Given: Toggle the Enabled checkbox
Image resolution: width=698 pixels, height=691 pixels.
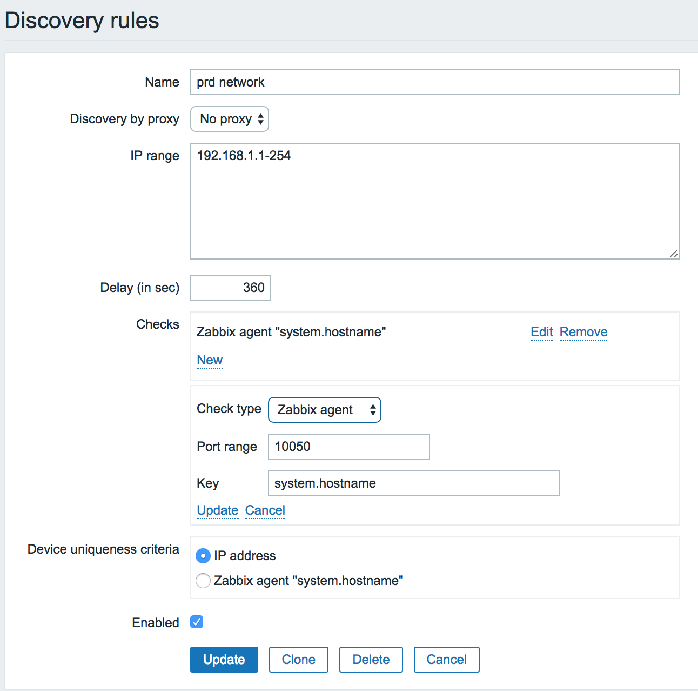Looking at the screenshot, I should (197, 622).
